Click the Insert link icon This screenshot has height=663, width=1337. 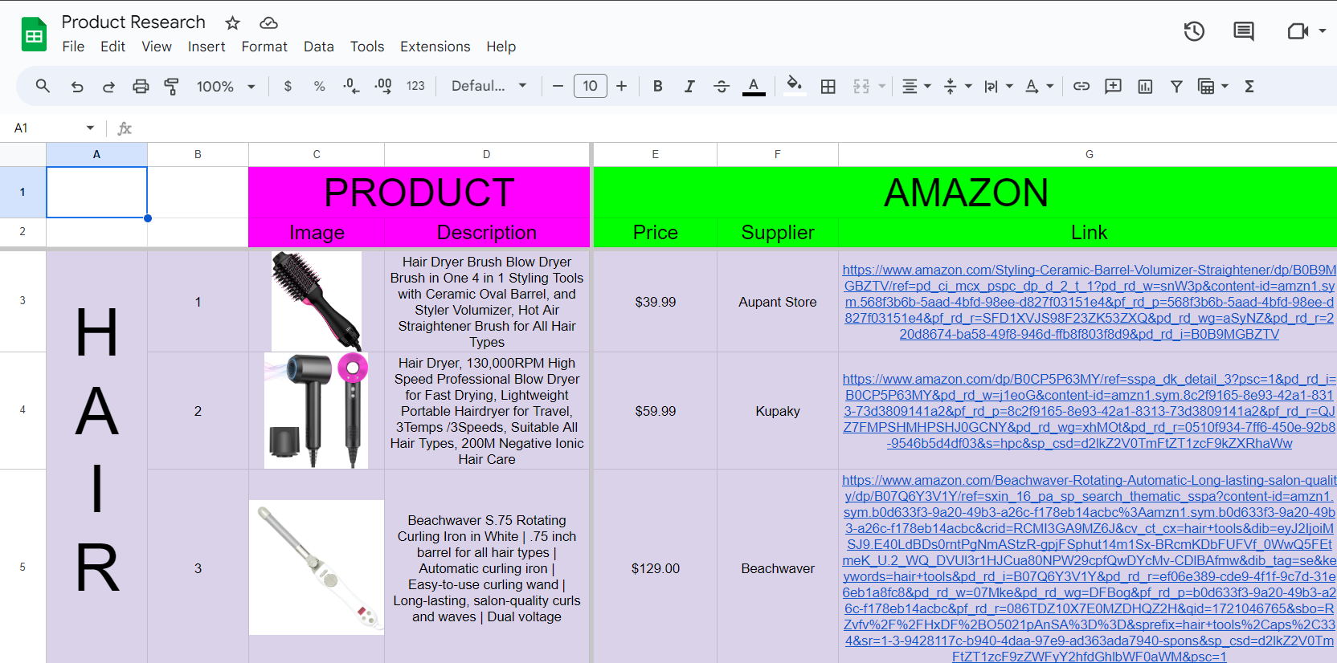(1081, 87)
